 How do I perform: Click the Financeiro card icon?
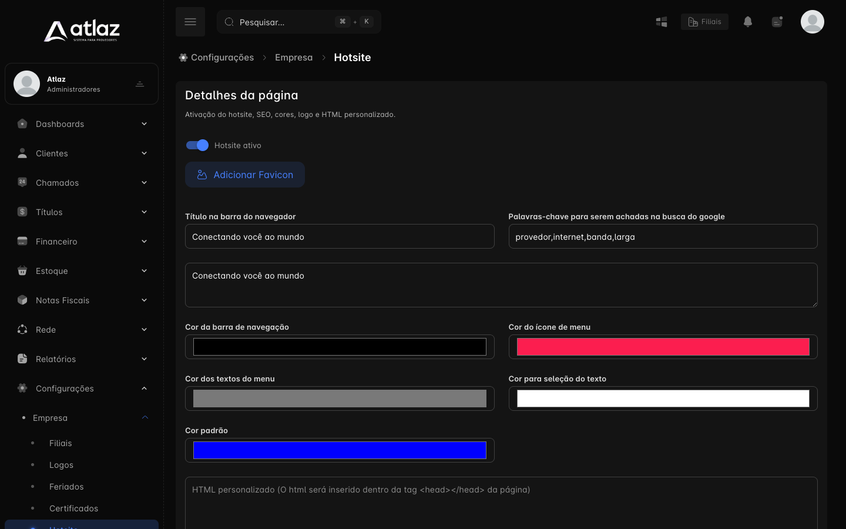[22, 241]
